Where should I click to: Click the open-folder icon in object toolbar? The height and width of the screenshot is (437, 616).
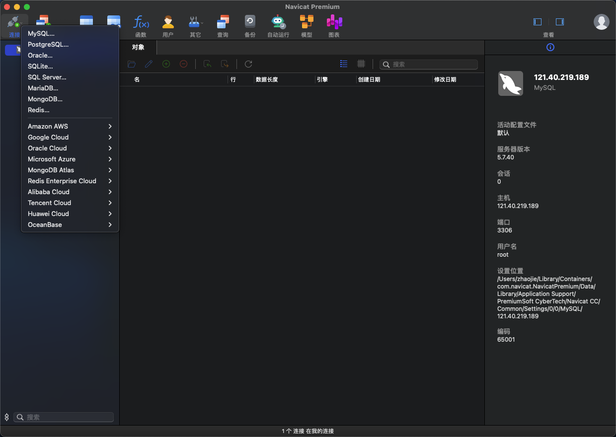(x=132, y=64)
